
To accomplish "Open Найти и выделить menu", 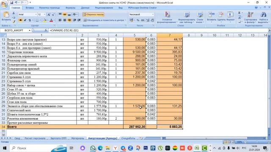I will pos(263,17).
